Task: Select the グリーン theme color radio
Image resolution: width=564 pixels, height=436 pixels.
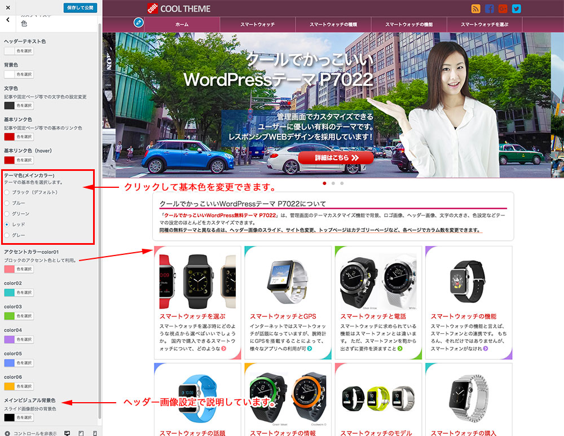Action: (x=7, y=214)
